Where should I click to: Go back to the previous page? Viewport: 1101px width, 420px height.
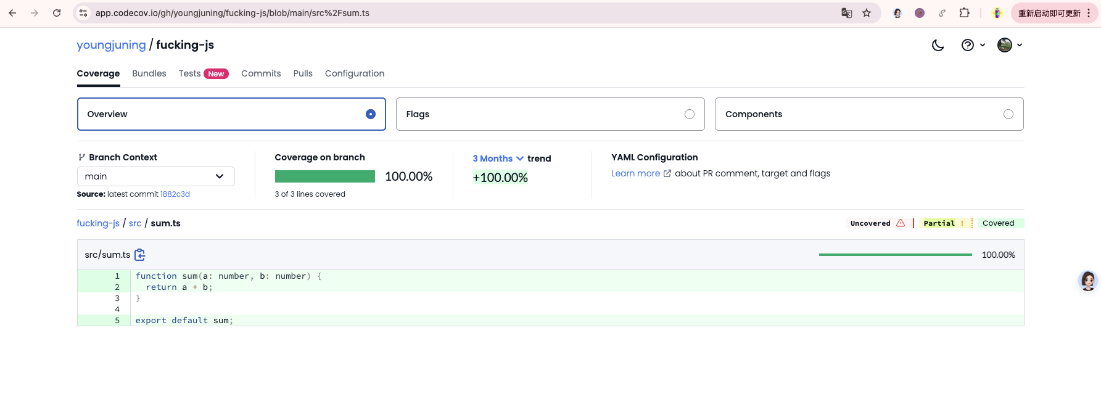[x=12, y=13]
